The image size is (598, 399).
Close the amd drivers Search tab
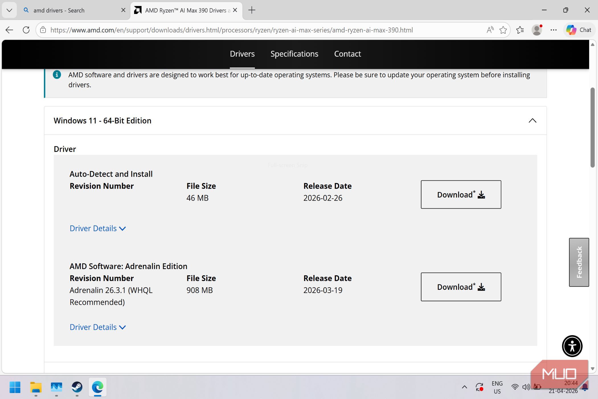(x=123, y=10)
